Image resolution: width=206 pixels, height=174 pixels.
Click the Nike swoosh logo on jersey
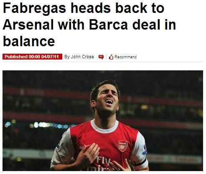click(85, 147)
